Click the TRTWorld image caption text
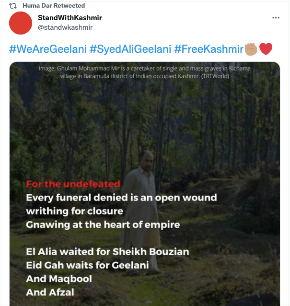The image size is (290, 306). [144, 72]
